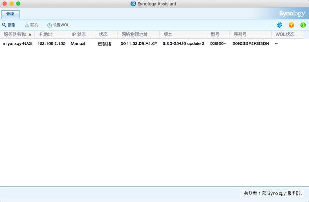Sort by the IP 状态 column header
309x202 pixels.
point(82,34)
